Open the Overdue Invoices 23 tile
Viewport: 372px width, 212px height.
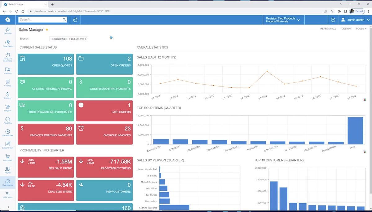coord(104,134)
